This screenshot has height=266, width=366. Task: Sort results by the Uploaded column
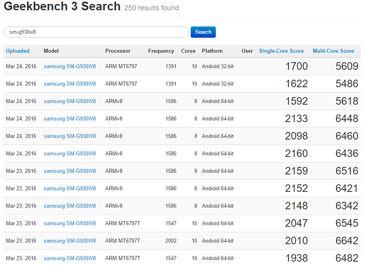tap(17, 51)
